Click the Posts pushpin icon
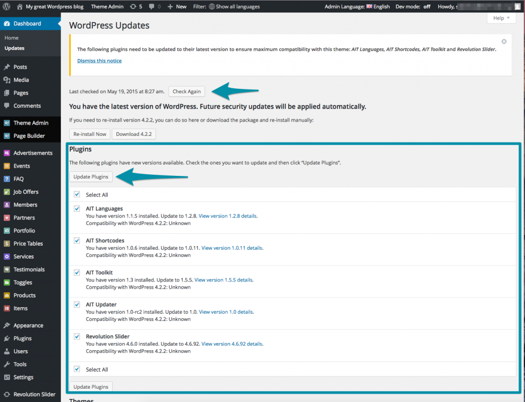Viewport: 525px width, 402px height. 7,67
